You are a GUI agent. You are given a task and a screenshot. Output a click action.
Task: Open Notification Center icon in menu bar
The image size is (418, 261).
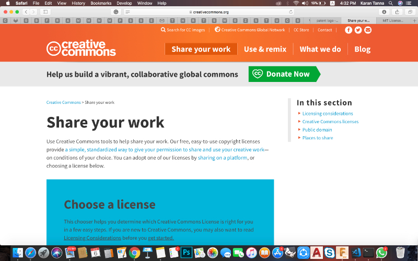pos(409,3)
